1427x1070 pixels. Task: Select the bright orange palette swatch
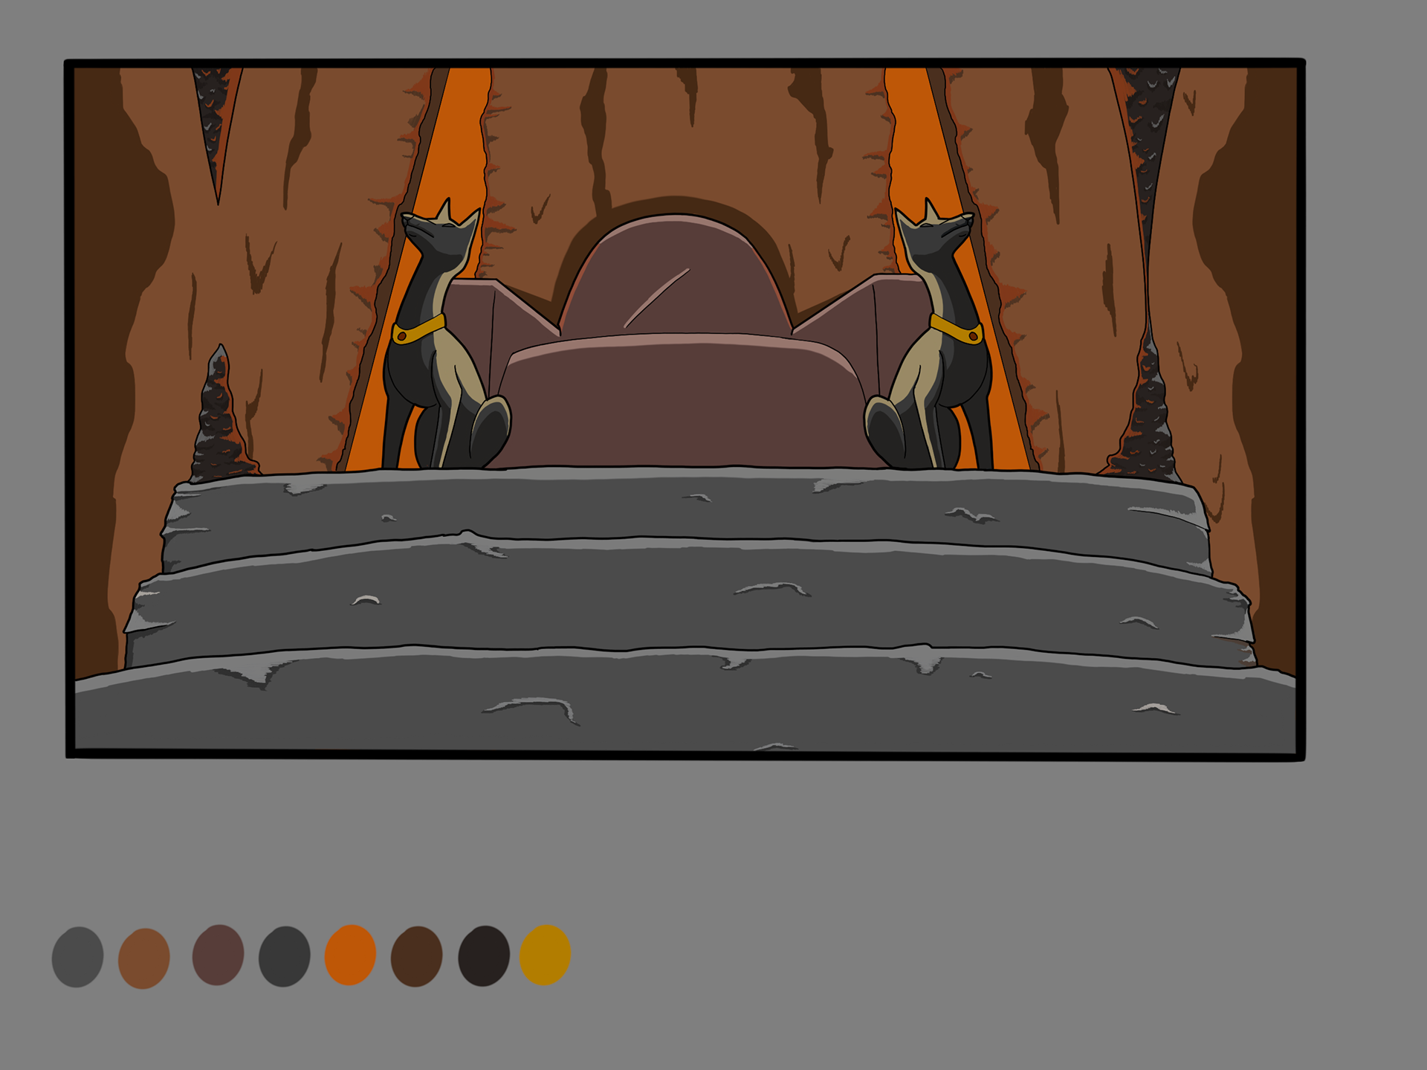[x=350, y=955]
